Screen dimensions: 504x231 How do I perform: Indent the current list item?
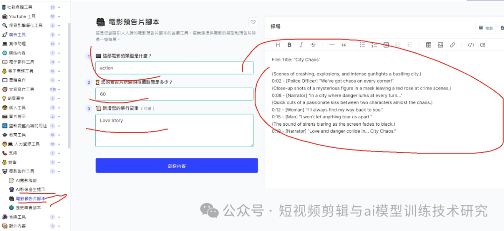pyautogui.click(x=398, y=45)
